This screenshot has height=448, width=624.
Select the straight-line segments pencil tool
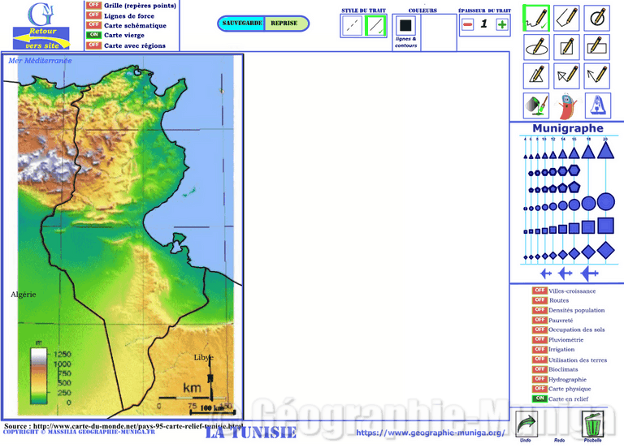coord(566,19)
